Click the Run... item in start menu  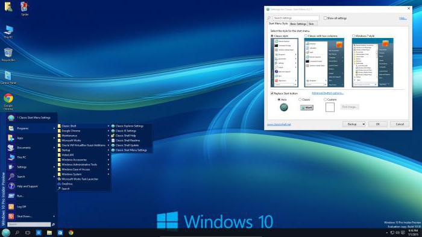point(32,196)
